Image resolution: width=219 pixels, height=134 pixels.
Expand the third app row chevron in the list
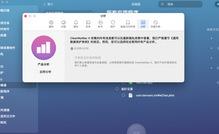211,58
